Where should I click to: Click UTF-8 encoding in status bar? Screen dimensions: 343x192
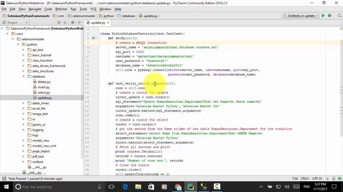click(x=317, y=179)
